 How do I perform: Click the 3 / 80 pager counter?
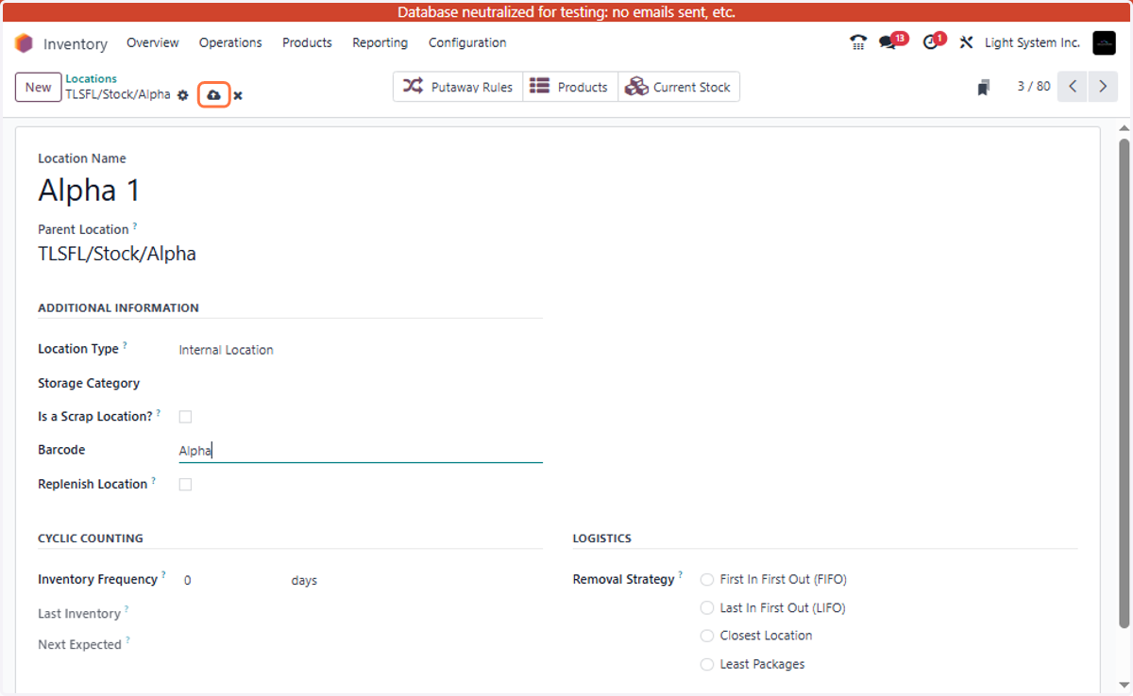click(1034, 87)
